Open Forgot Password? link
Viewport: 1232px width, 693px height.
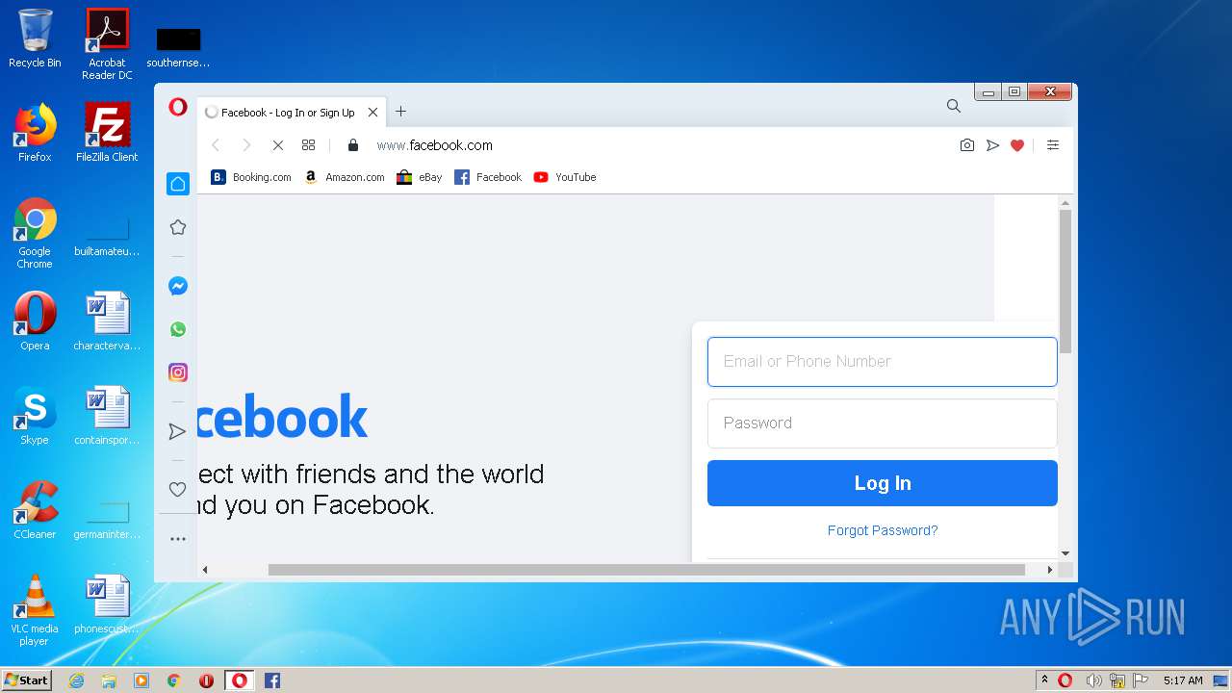point(883,530)
